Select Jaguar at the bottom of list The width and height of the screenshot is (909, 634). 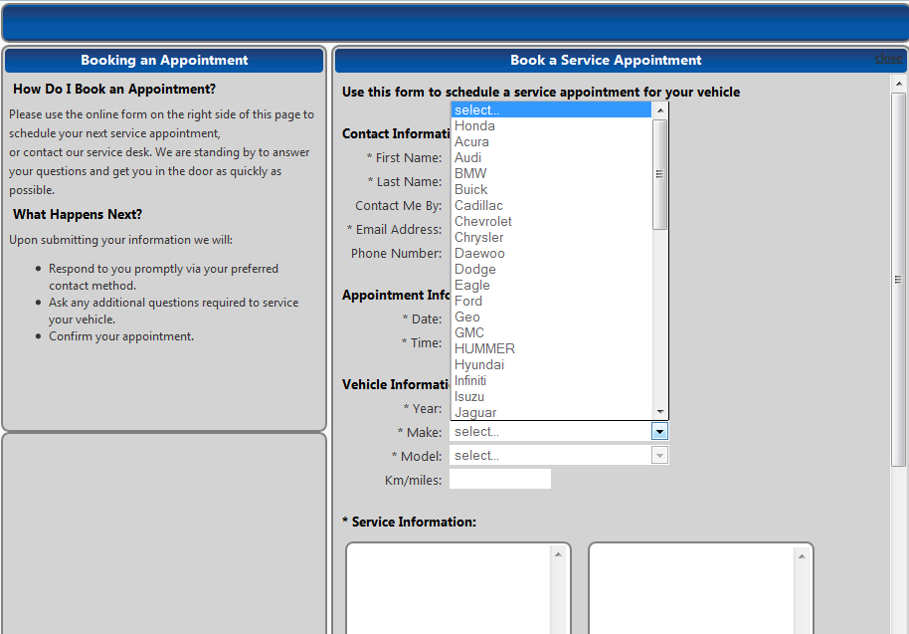[475, 413]
